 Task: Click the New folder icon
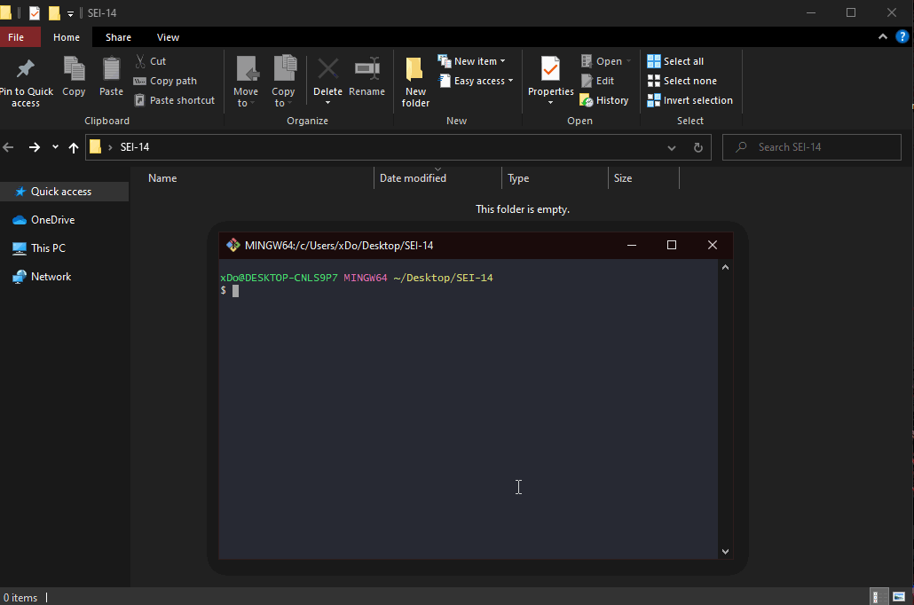[x=414, y=70]
